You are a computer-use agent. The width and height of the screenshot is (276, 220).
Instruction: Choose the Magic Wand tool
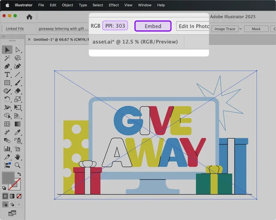coord(7,58)
